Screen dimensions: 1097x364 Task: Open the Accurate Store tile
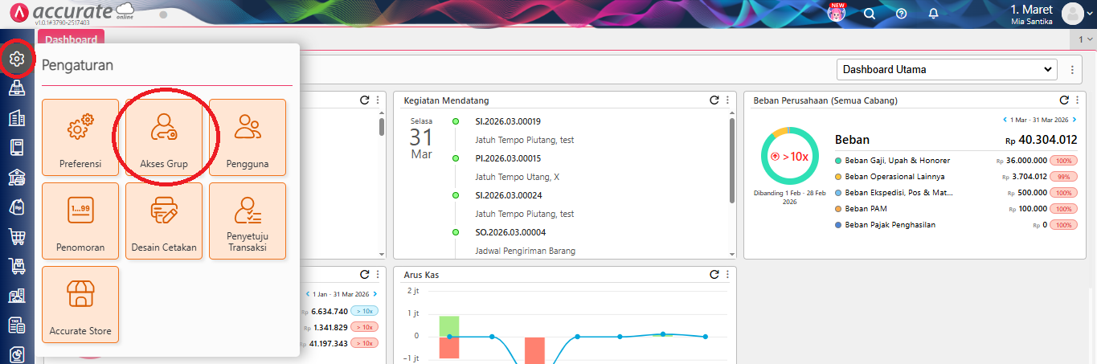[80, 305]
